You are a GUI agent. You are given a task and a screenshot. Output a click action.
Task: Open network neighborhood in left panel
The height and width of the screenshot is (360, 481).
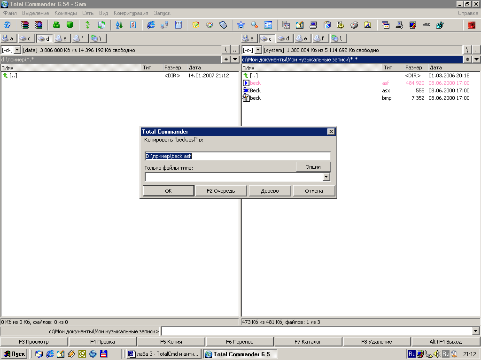pyautogui.click(x=98, y=38)
